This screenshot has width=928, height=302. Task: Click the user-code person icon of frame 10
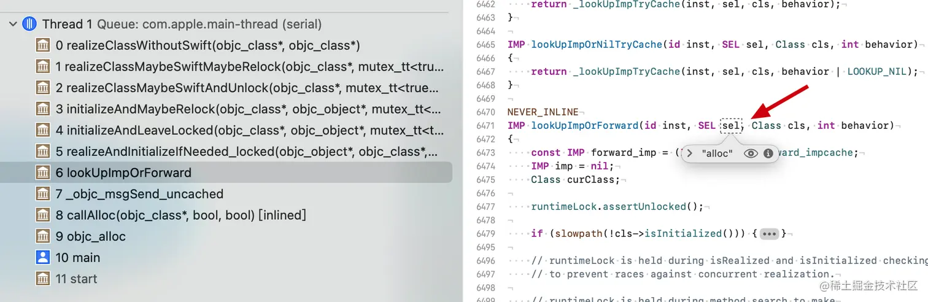tap(43, 257)
